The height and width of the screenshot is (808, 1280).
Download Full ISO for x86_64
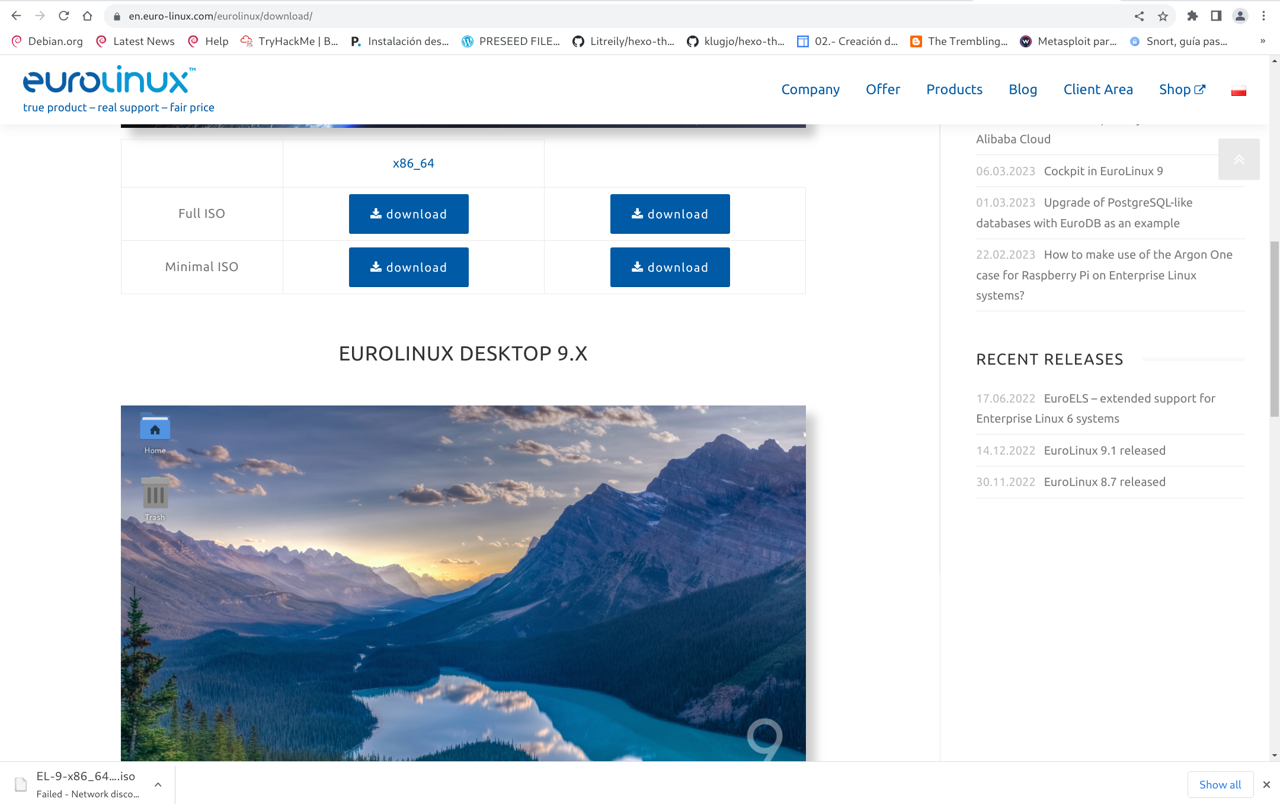pos(408,214)
